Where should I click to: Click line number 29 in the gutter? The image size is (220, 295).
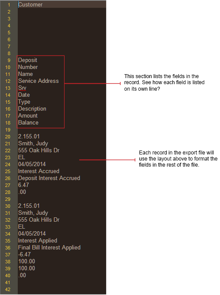click(x=8, y=199)
